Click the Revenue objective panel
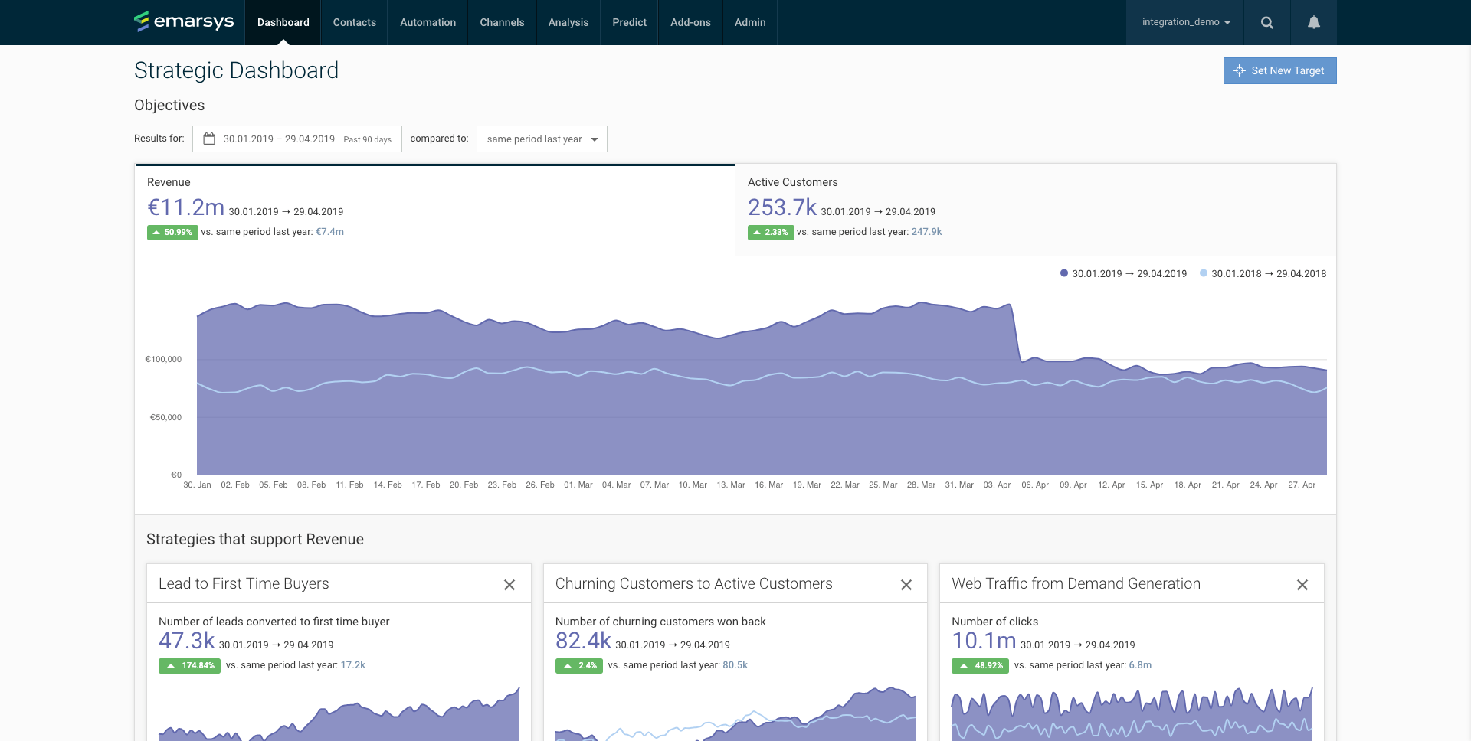 (x=434, y=209)
